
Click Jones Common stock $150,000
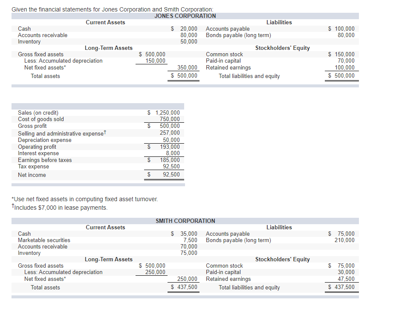coord(341,55)
